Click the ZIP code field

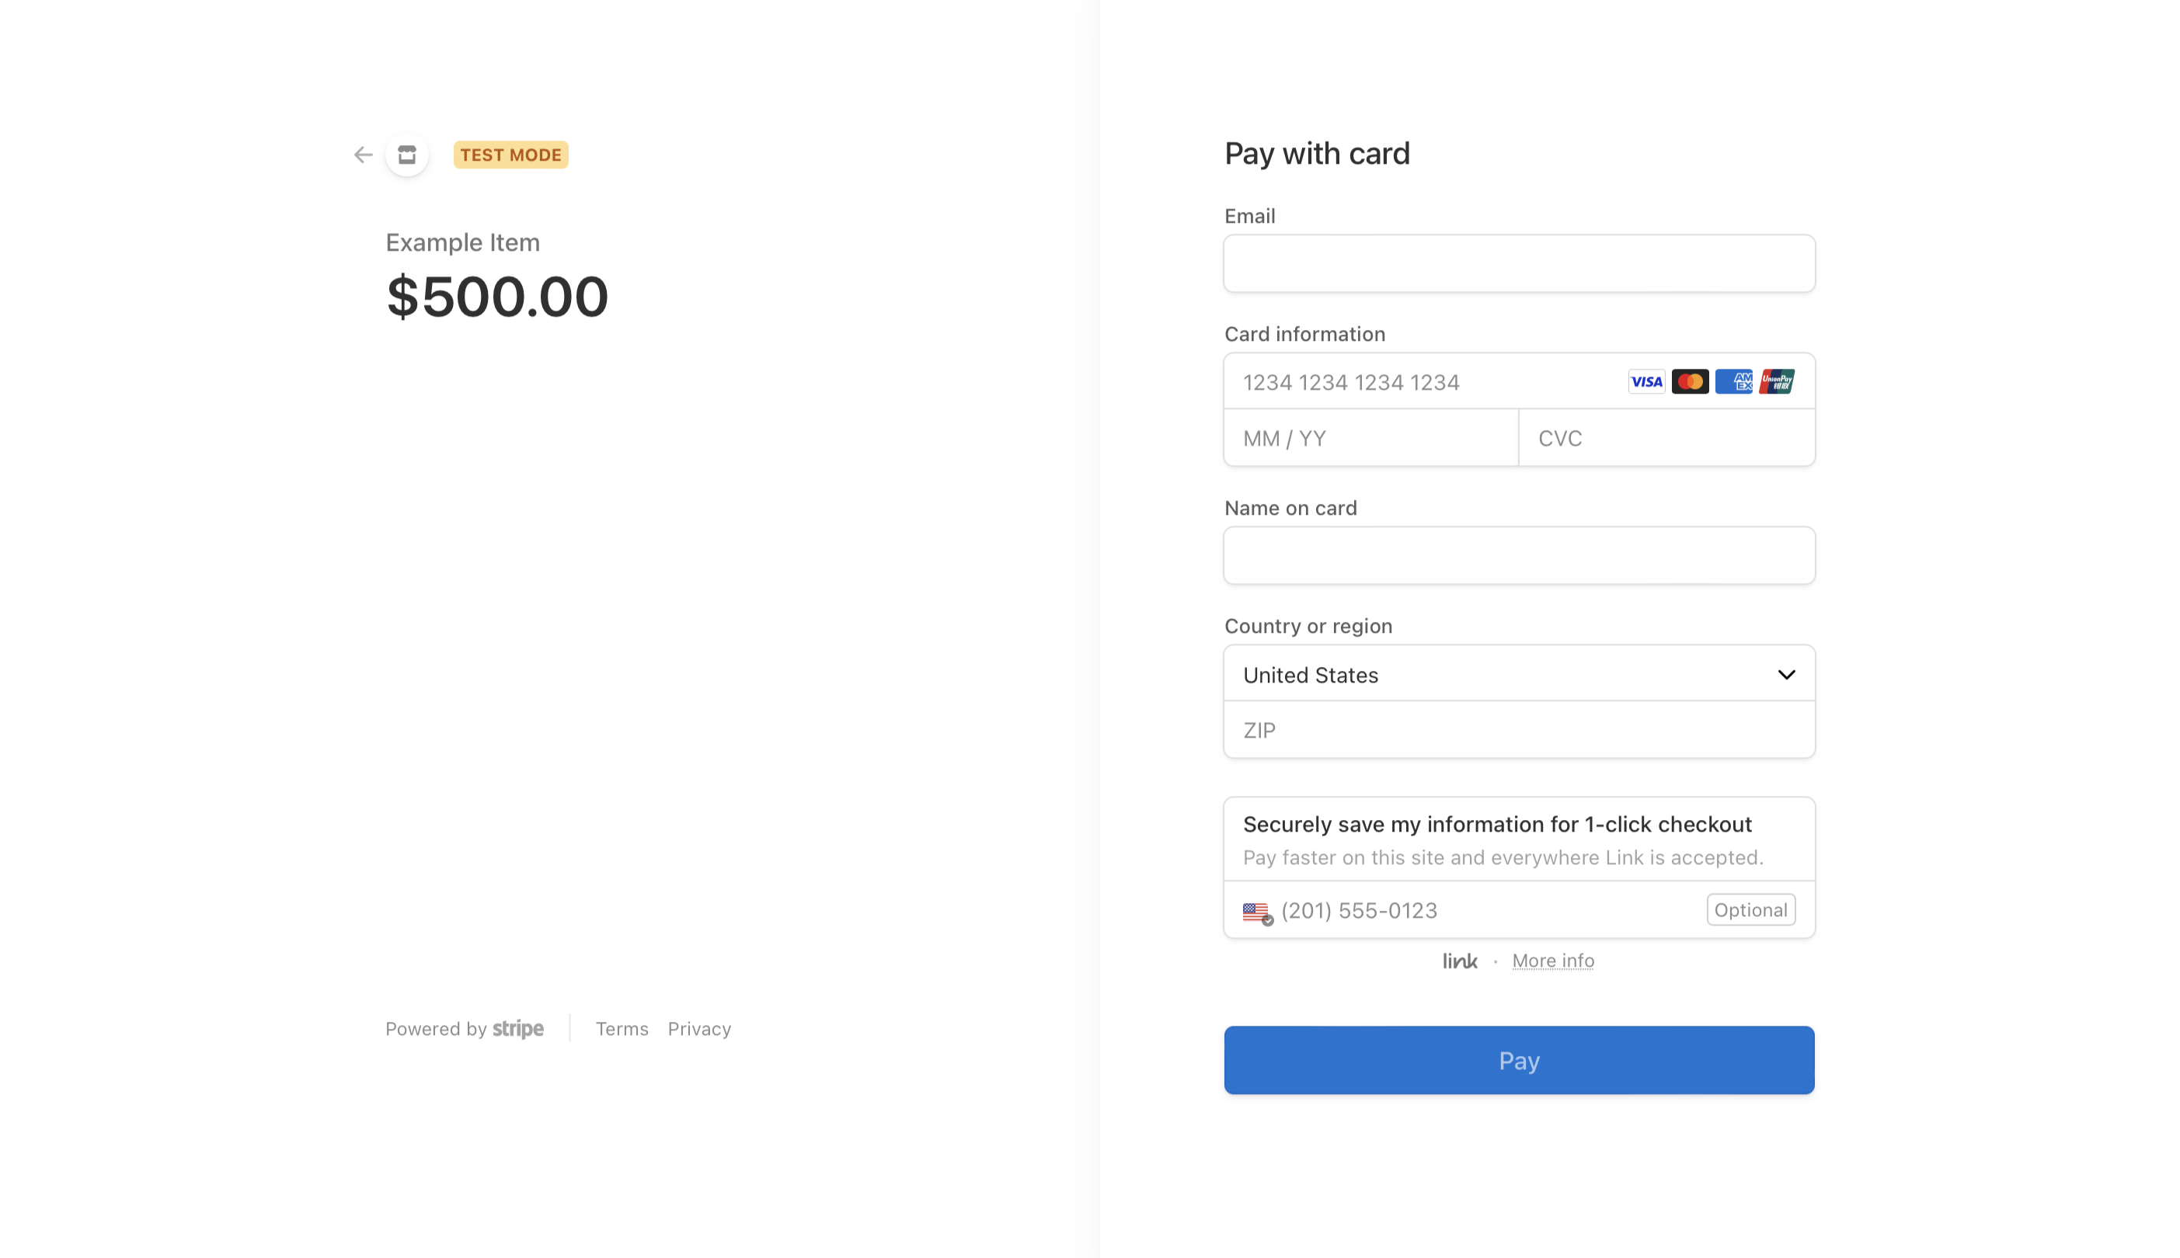tap(1518, 730)
